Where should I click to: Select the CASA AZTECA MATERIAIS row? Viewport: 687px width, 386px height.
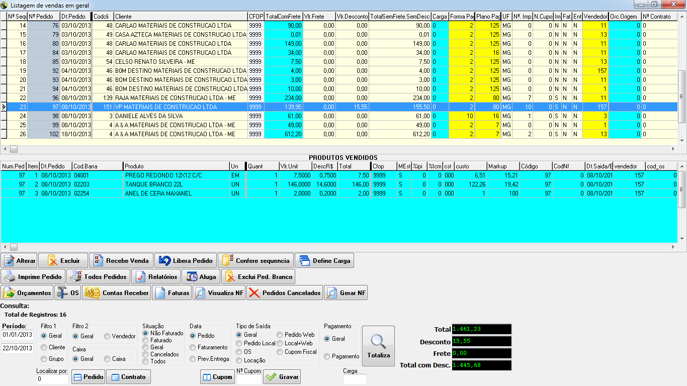338,35
